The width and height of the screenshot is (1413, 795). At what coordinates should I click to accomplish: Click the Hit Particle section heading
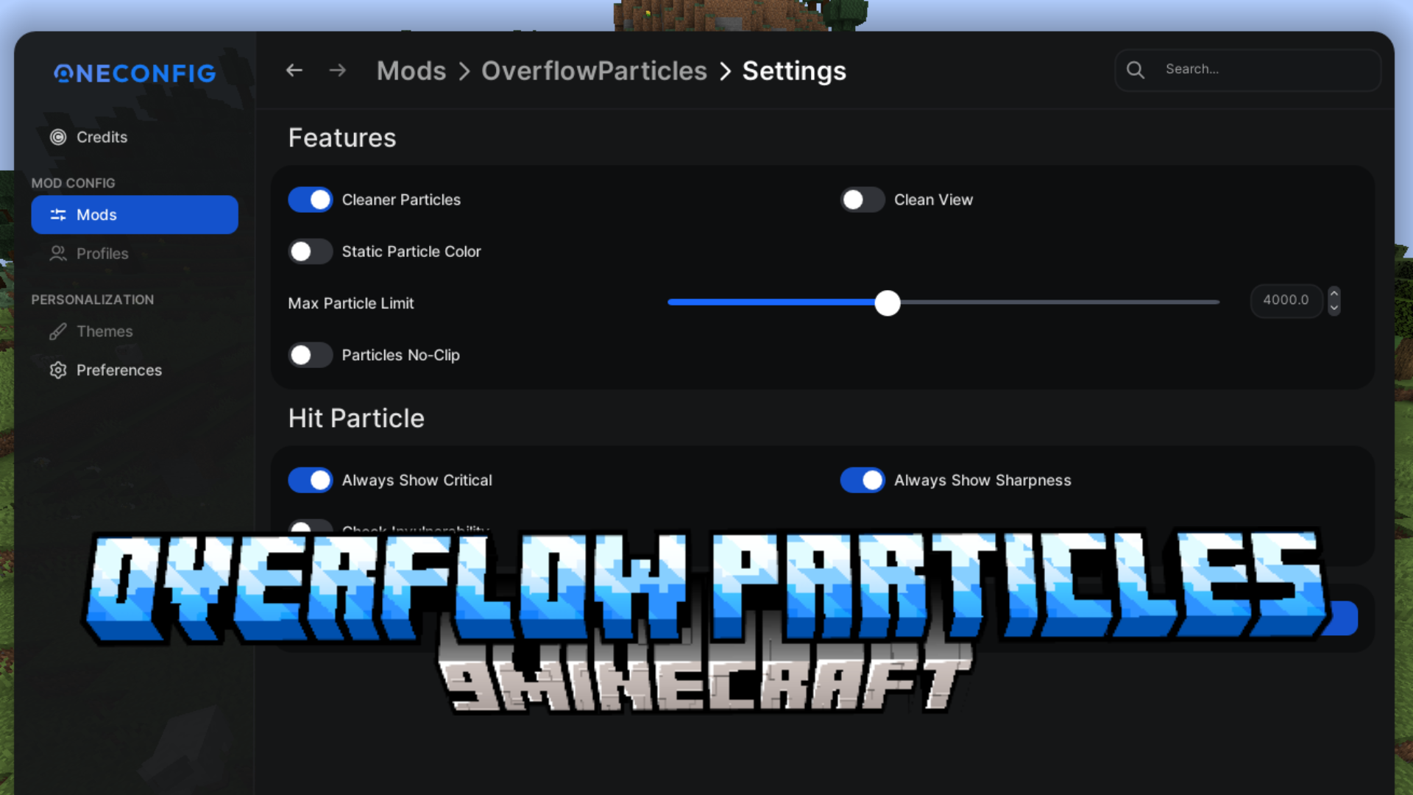pyautogui.click(x=356, y=419)
